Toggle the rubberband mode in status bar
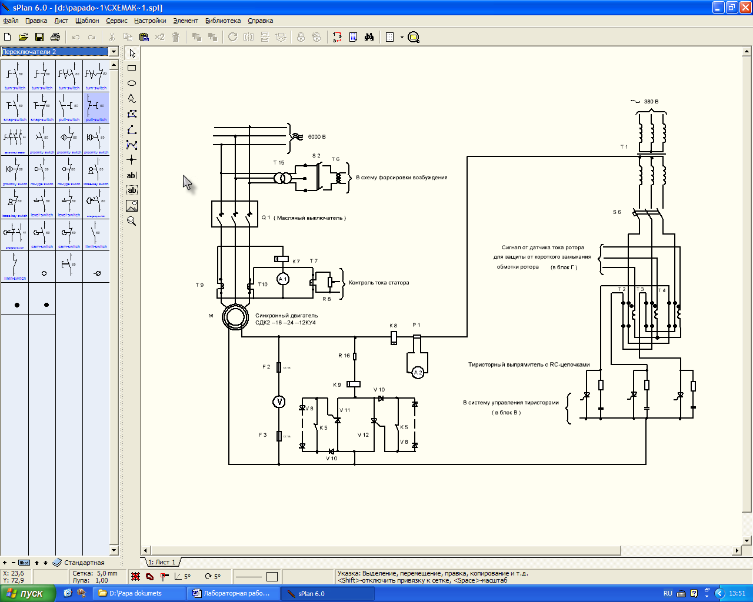 click(x=150, y=577)
